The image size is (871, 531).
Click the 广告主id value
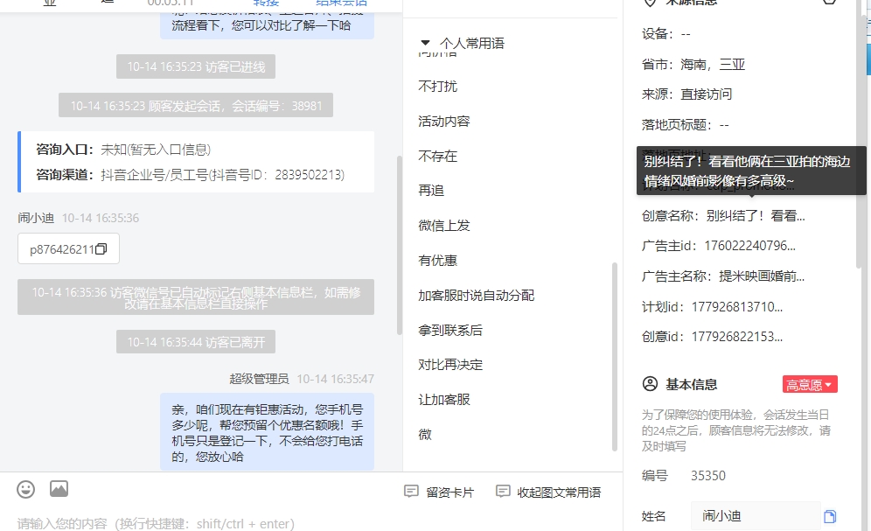[750, 246]
